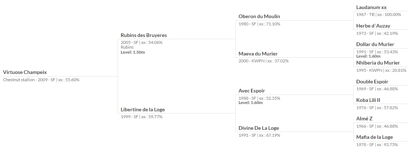Open Avec Espoir pedigree entry
412x153 pixels.
coord(252,91)
